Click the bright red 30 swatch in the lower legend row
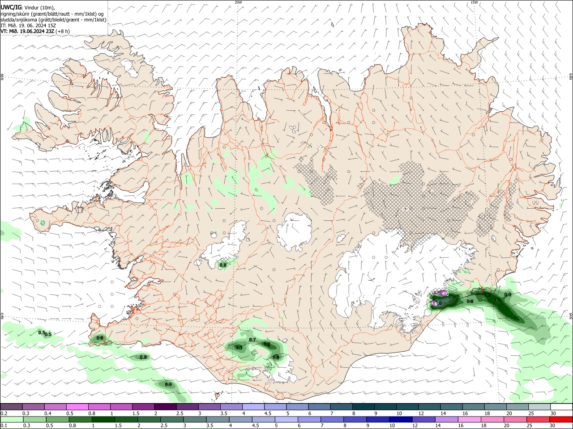The height and width of the screenshot is (429, 573). tap(561, 419)
